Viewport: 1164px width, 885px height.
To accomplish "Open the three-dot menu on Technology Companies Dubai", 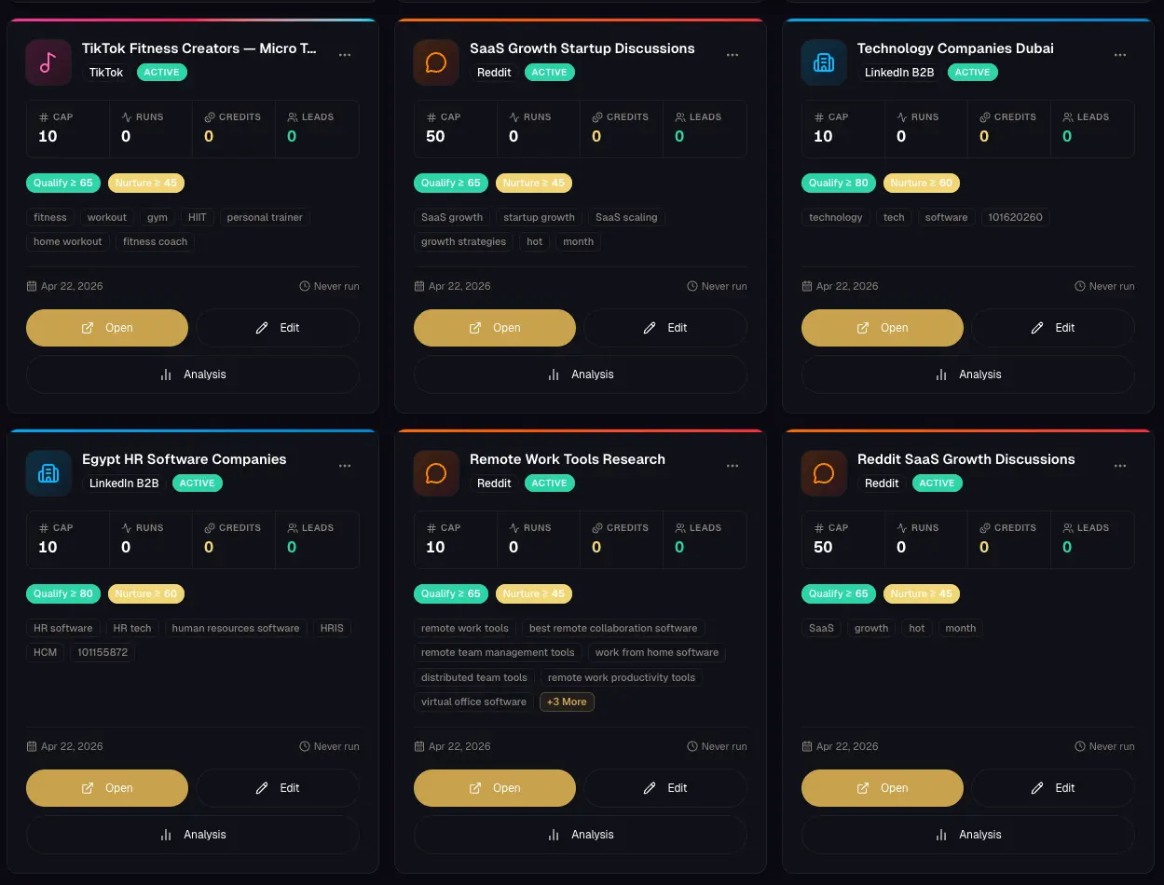I will click(x=1120, y=55).
